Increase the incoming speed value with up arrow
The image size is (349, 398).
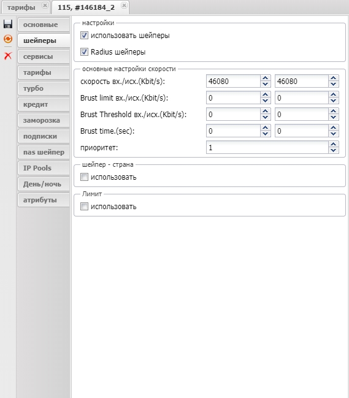tap(265, 78)
